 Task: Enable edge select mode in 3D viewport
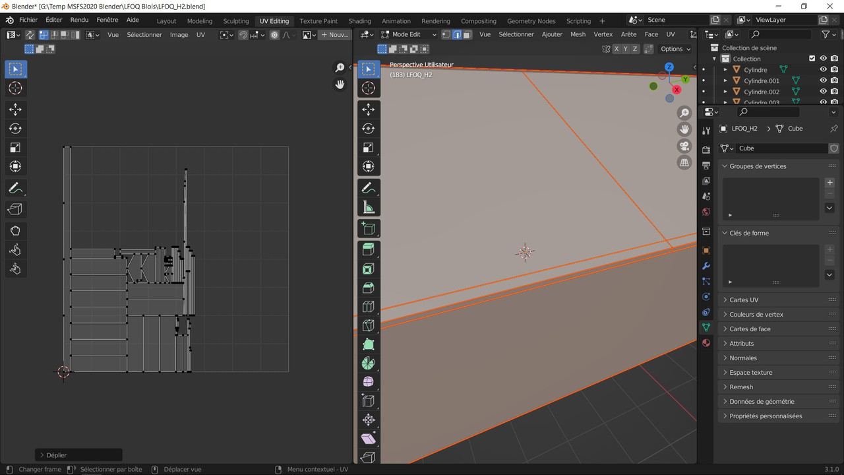pyautogui.click(x=457, y=34)
